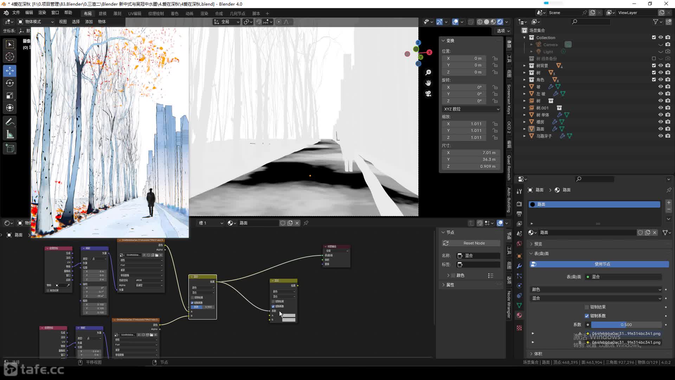675x380 pixels.
Task: Select the Add Cube tool
Action: pos(10,148)
